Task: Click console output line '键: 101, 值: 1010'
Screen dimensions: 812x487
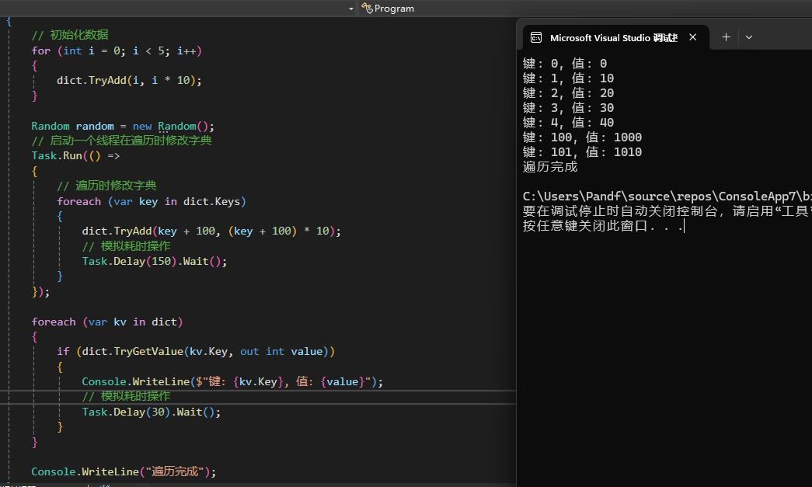Action: [583, 152]
